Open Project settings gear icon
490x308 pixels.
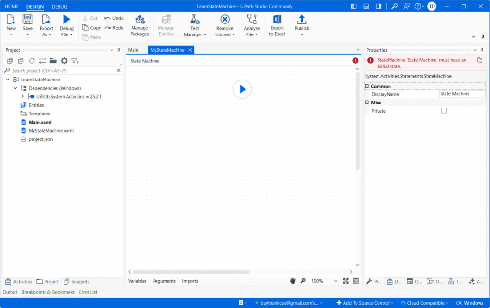64,61
